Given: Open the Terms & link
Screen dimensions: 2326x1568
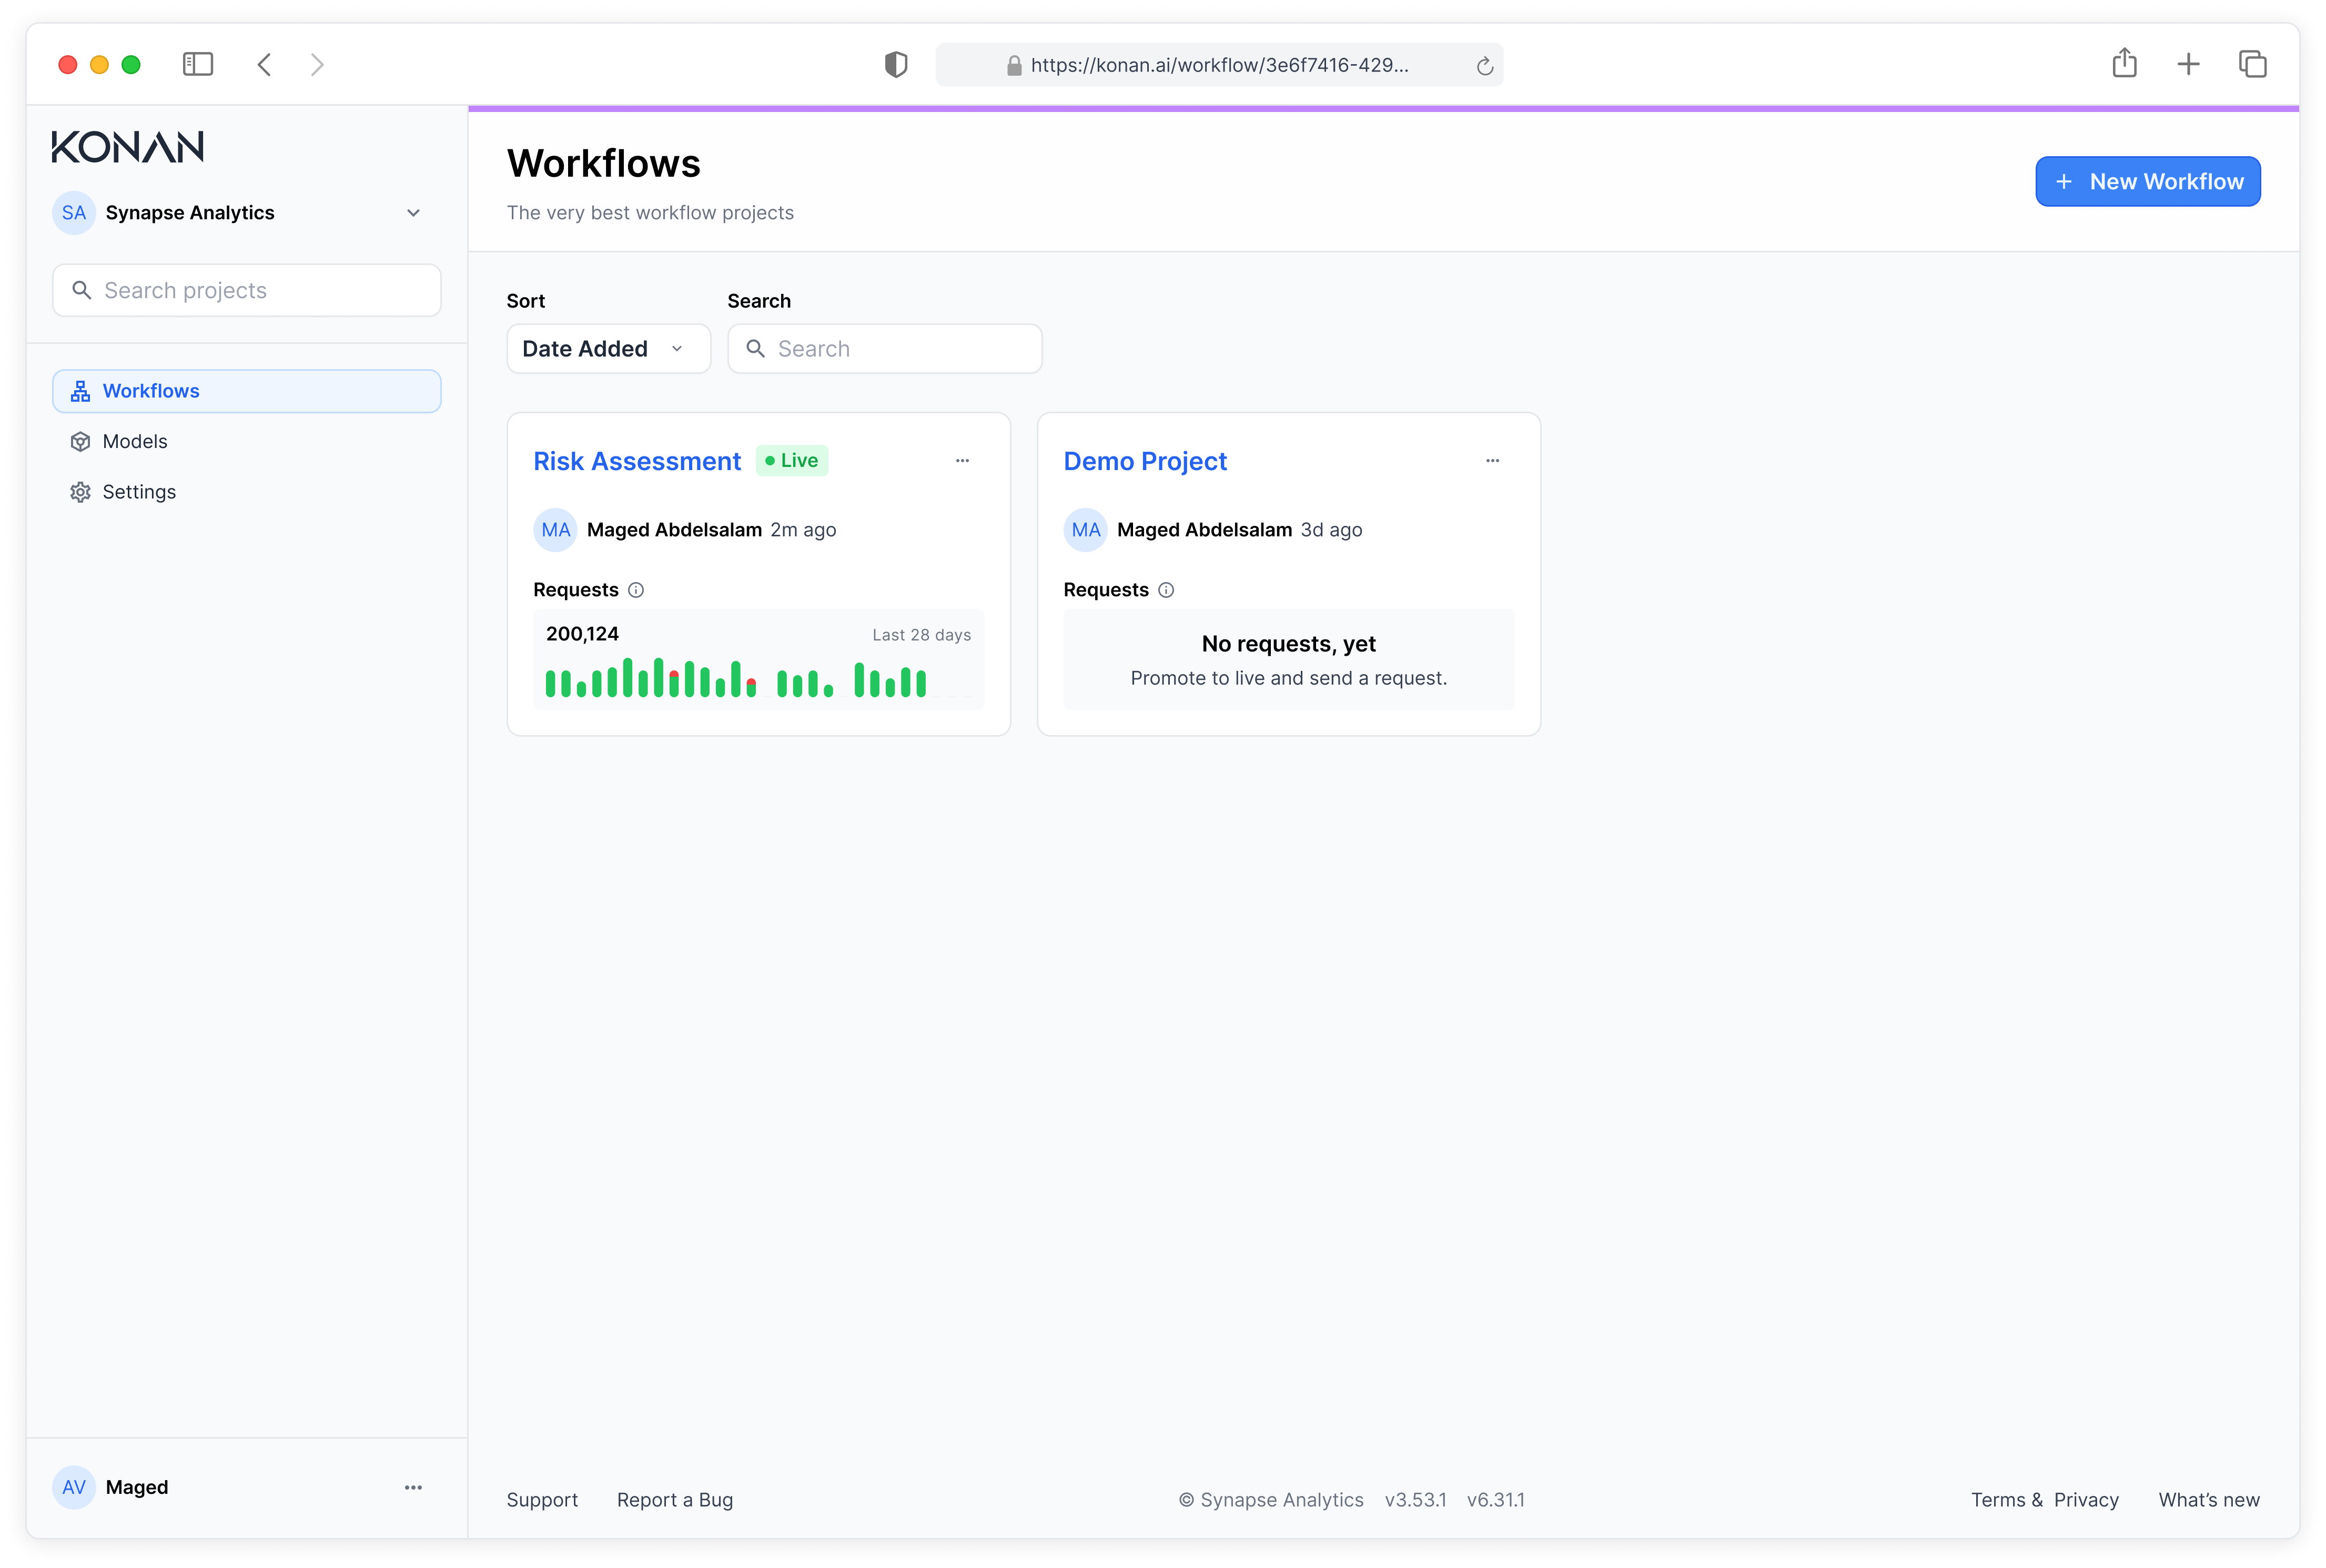Looking at the screenshot, I should pyautogui.click(x=2007, y=1499).
